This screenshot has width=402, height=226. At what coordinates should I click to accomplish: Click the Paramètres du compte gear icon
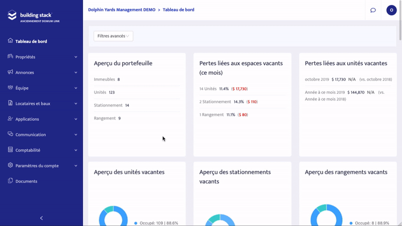(10, 165)
